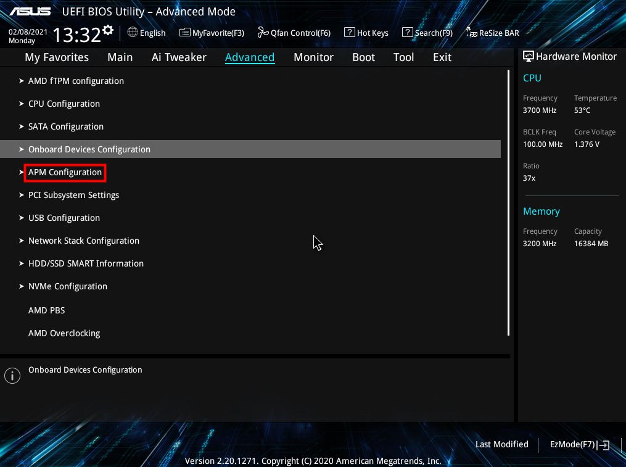Open Qfan Control(F6)
626x467 pixels.
click(x=294, y=33)
